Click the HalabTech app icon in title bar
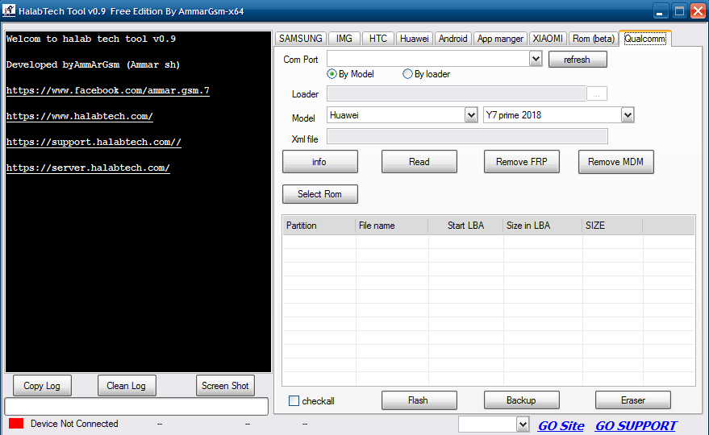 10,11
